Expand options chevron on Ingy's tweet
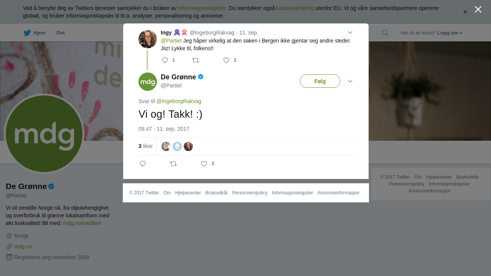Viewport: 491px width, 276px height. (x=350, y=33)
